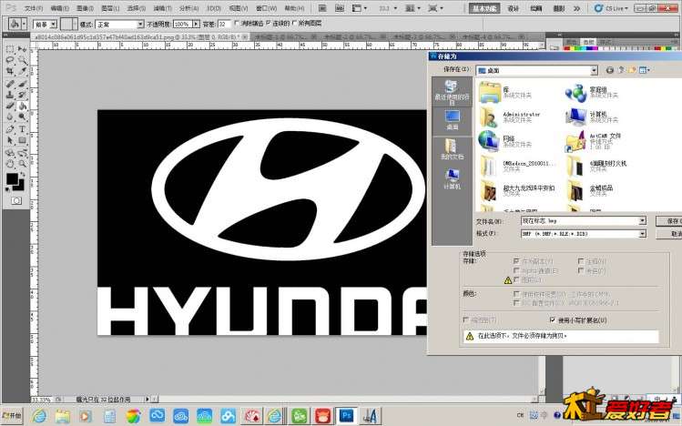
Task: Toggle 连续的 contiguous checkbox
Action: tap(269, 23)
